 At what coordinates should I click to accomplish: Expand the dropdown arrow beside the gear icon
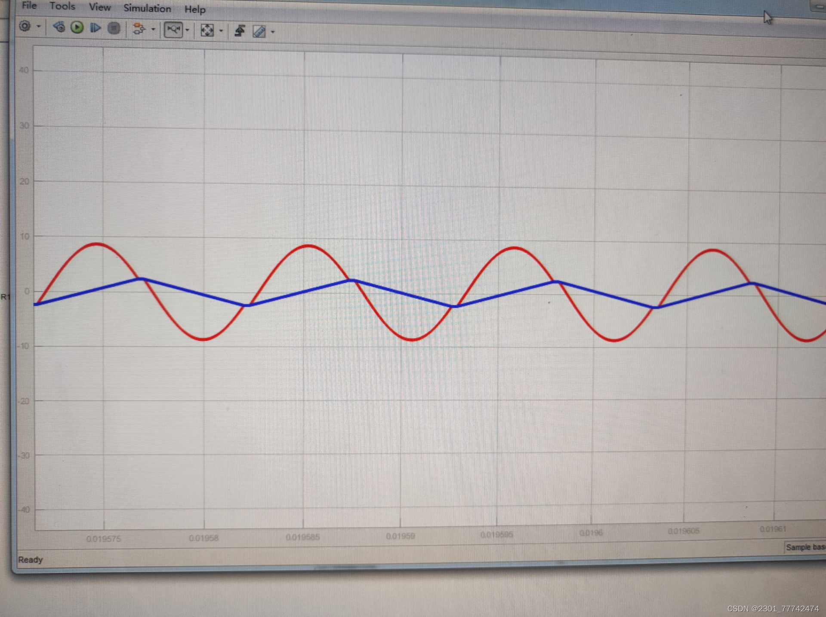coord(39,27)
